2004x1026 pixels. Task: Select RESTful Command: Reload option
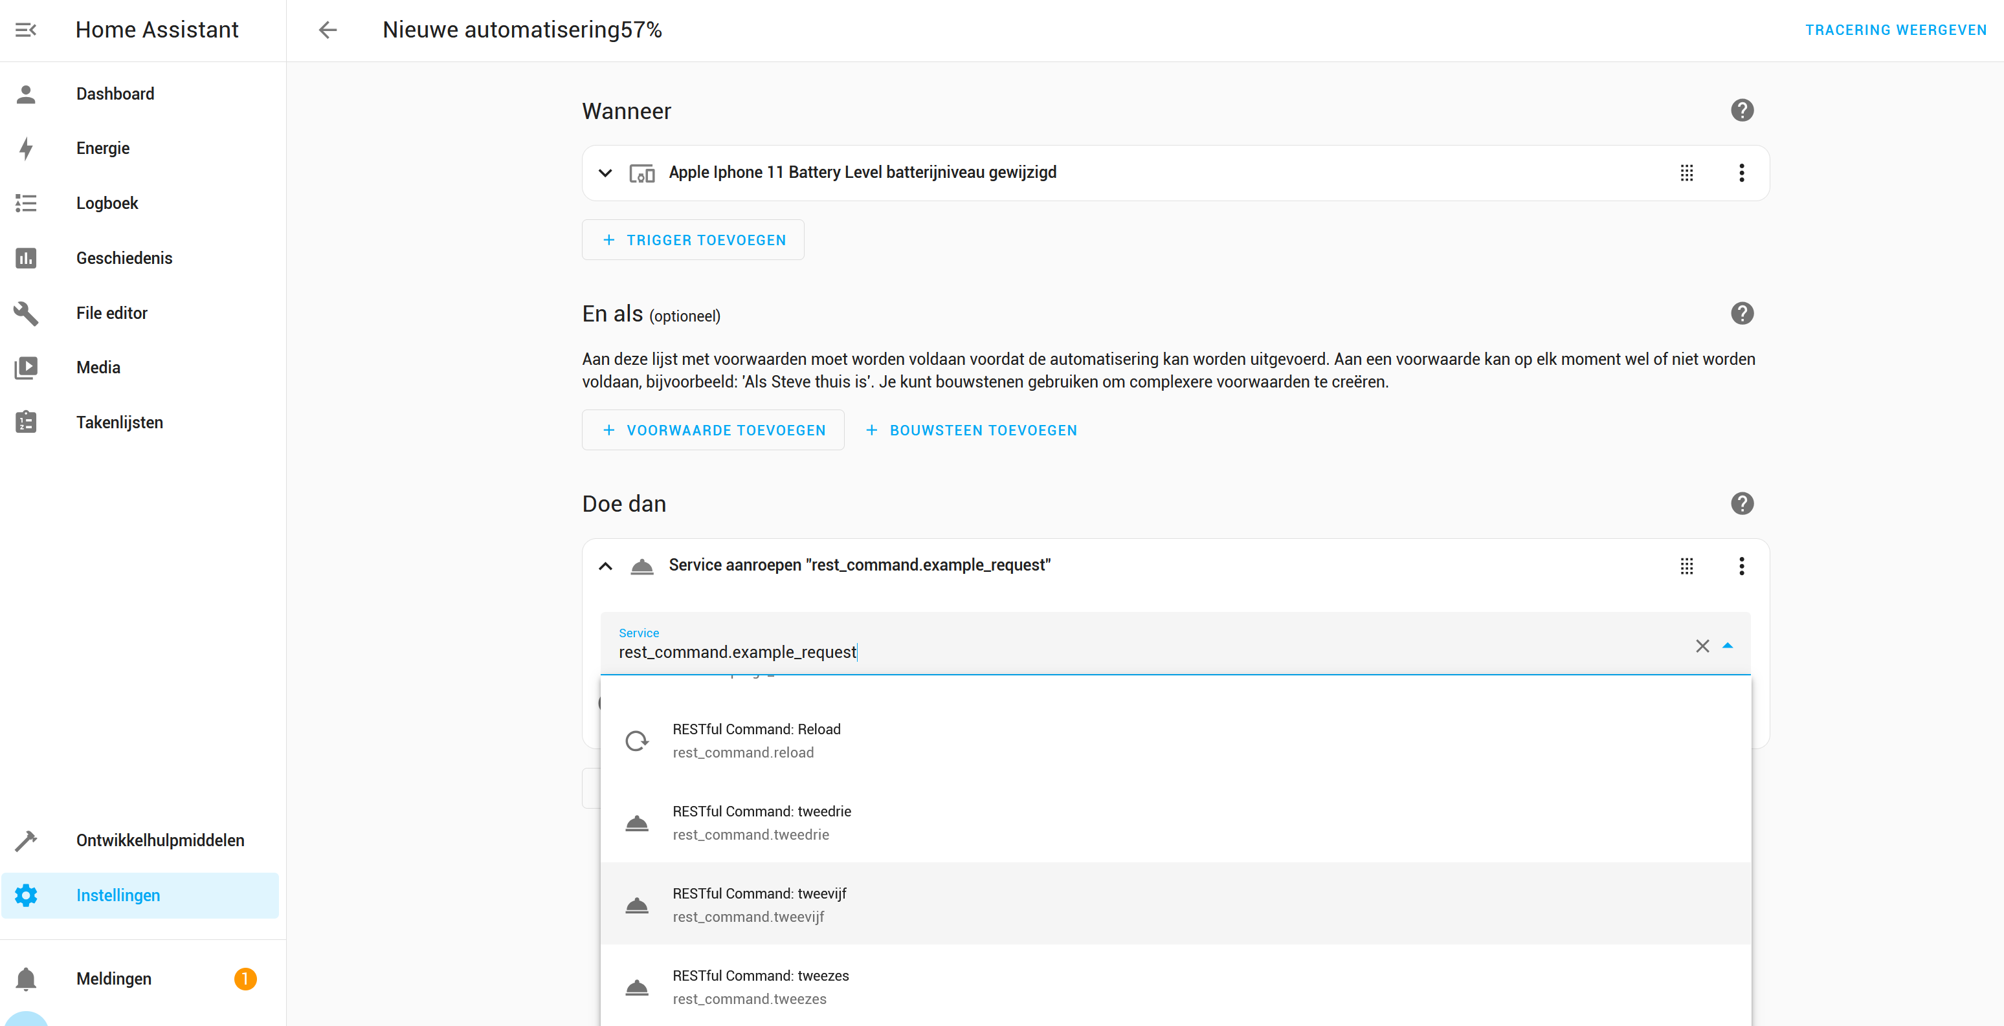tap(1175, 741)
